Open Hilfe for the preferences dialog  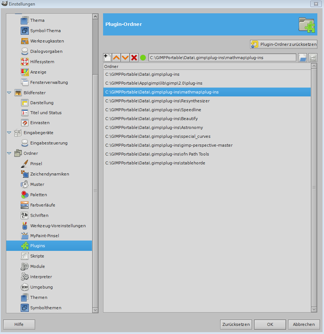pos(19,324)
